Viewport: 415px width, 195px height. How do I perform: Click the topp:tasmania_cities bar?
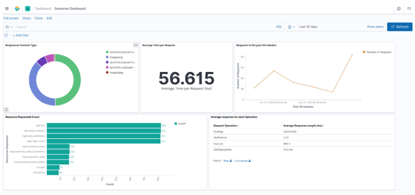coord(58,157)
